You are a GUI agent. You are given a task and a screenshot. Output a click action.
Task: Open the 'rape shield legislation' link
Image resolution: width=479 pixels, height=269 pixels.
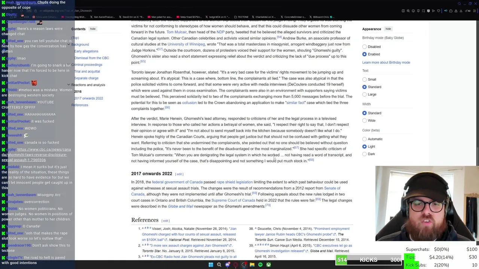tap(235, 182)
